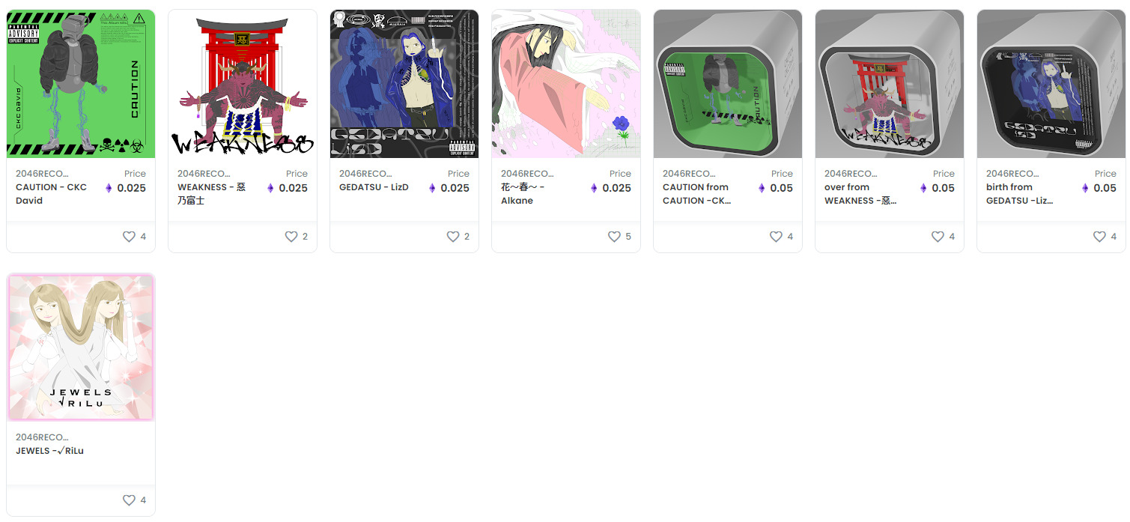Click heart on CAUTION from CAUTION card

point(776,237)
